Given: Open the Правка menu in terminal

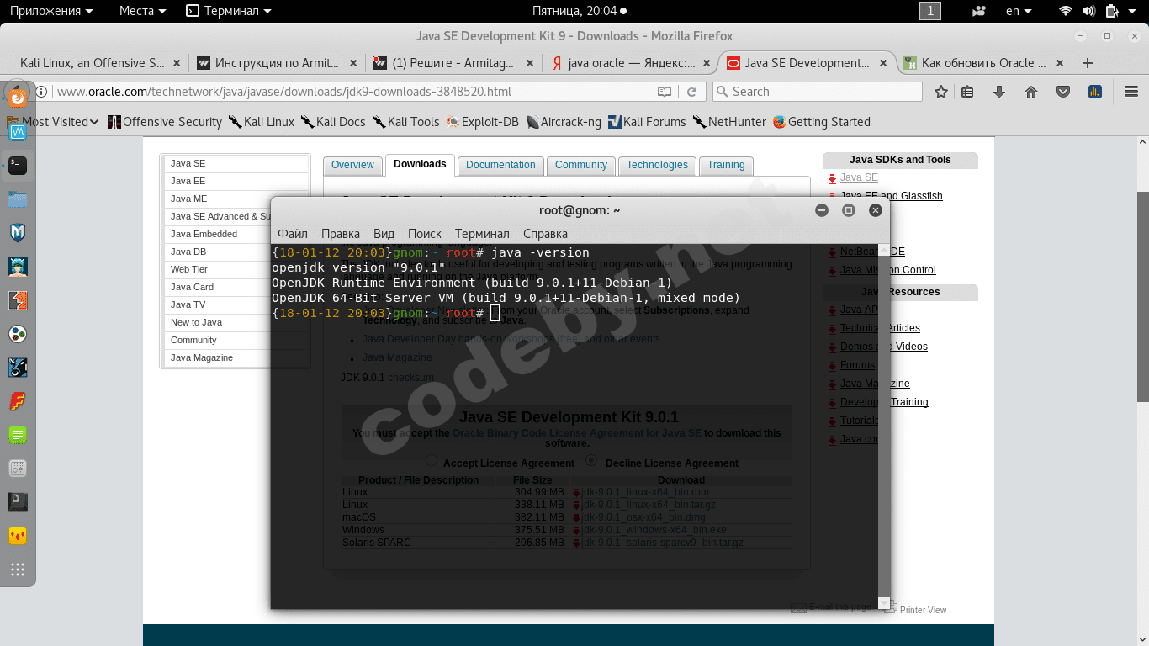Looking at the screenshot, I should tap(341, 234).
